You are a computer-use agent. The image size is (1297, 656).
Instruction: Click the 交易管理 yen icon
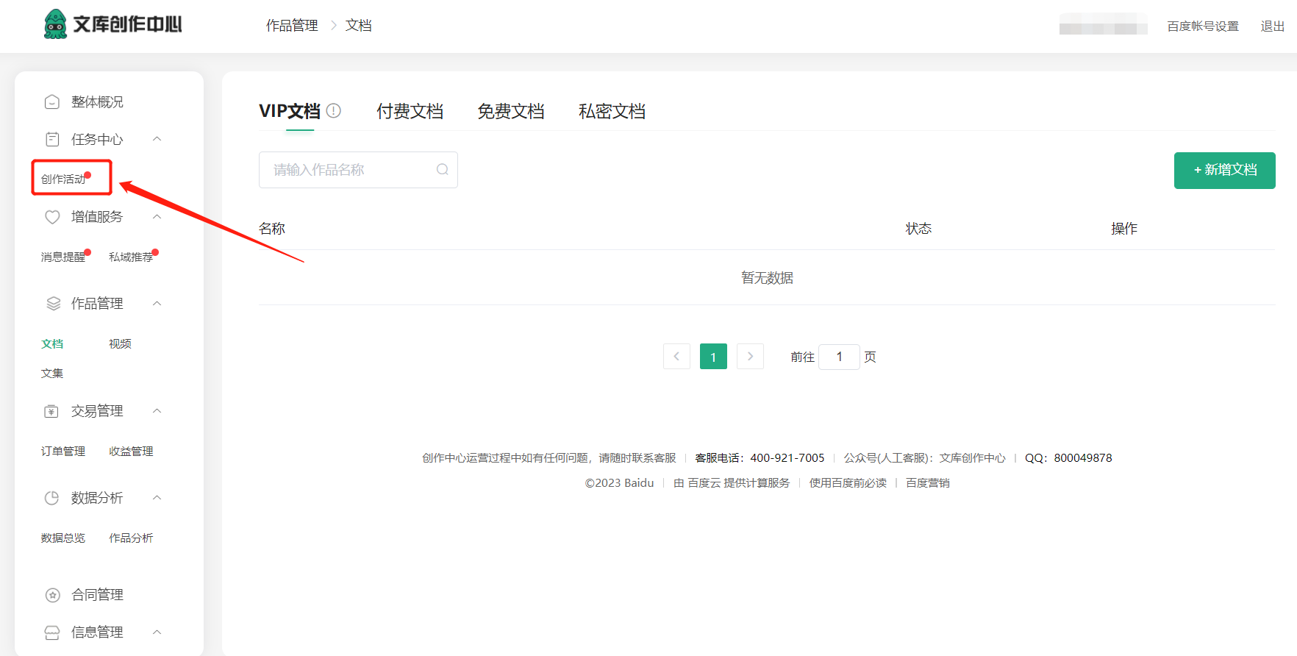click(x=51, y=411)
